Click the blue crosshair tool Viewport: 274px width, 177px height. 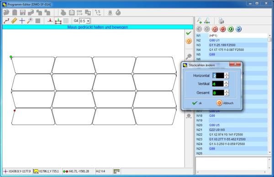pos(22,21)
